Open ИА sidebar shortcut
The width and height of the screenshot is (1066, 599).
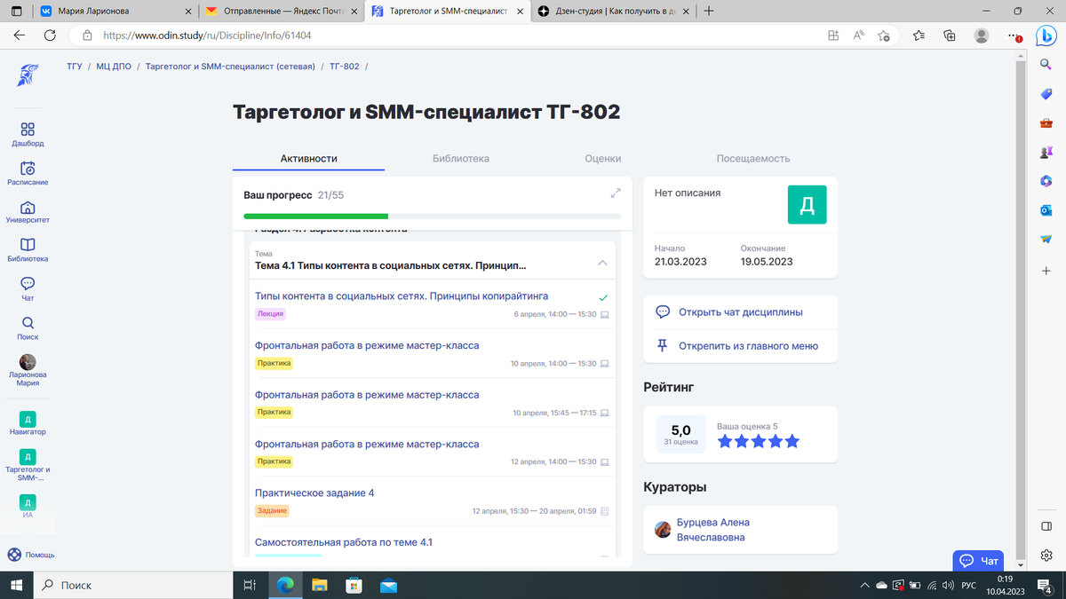(28, 501)
